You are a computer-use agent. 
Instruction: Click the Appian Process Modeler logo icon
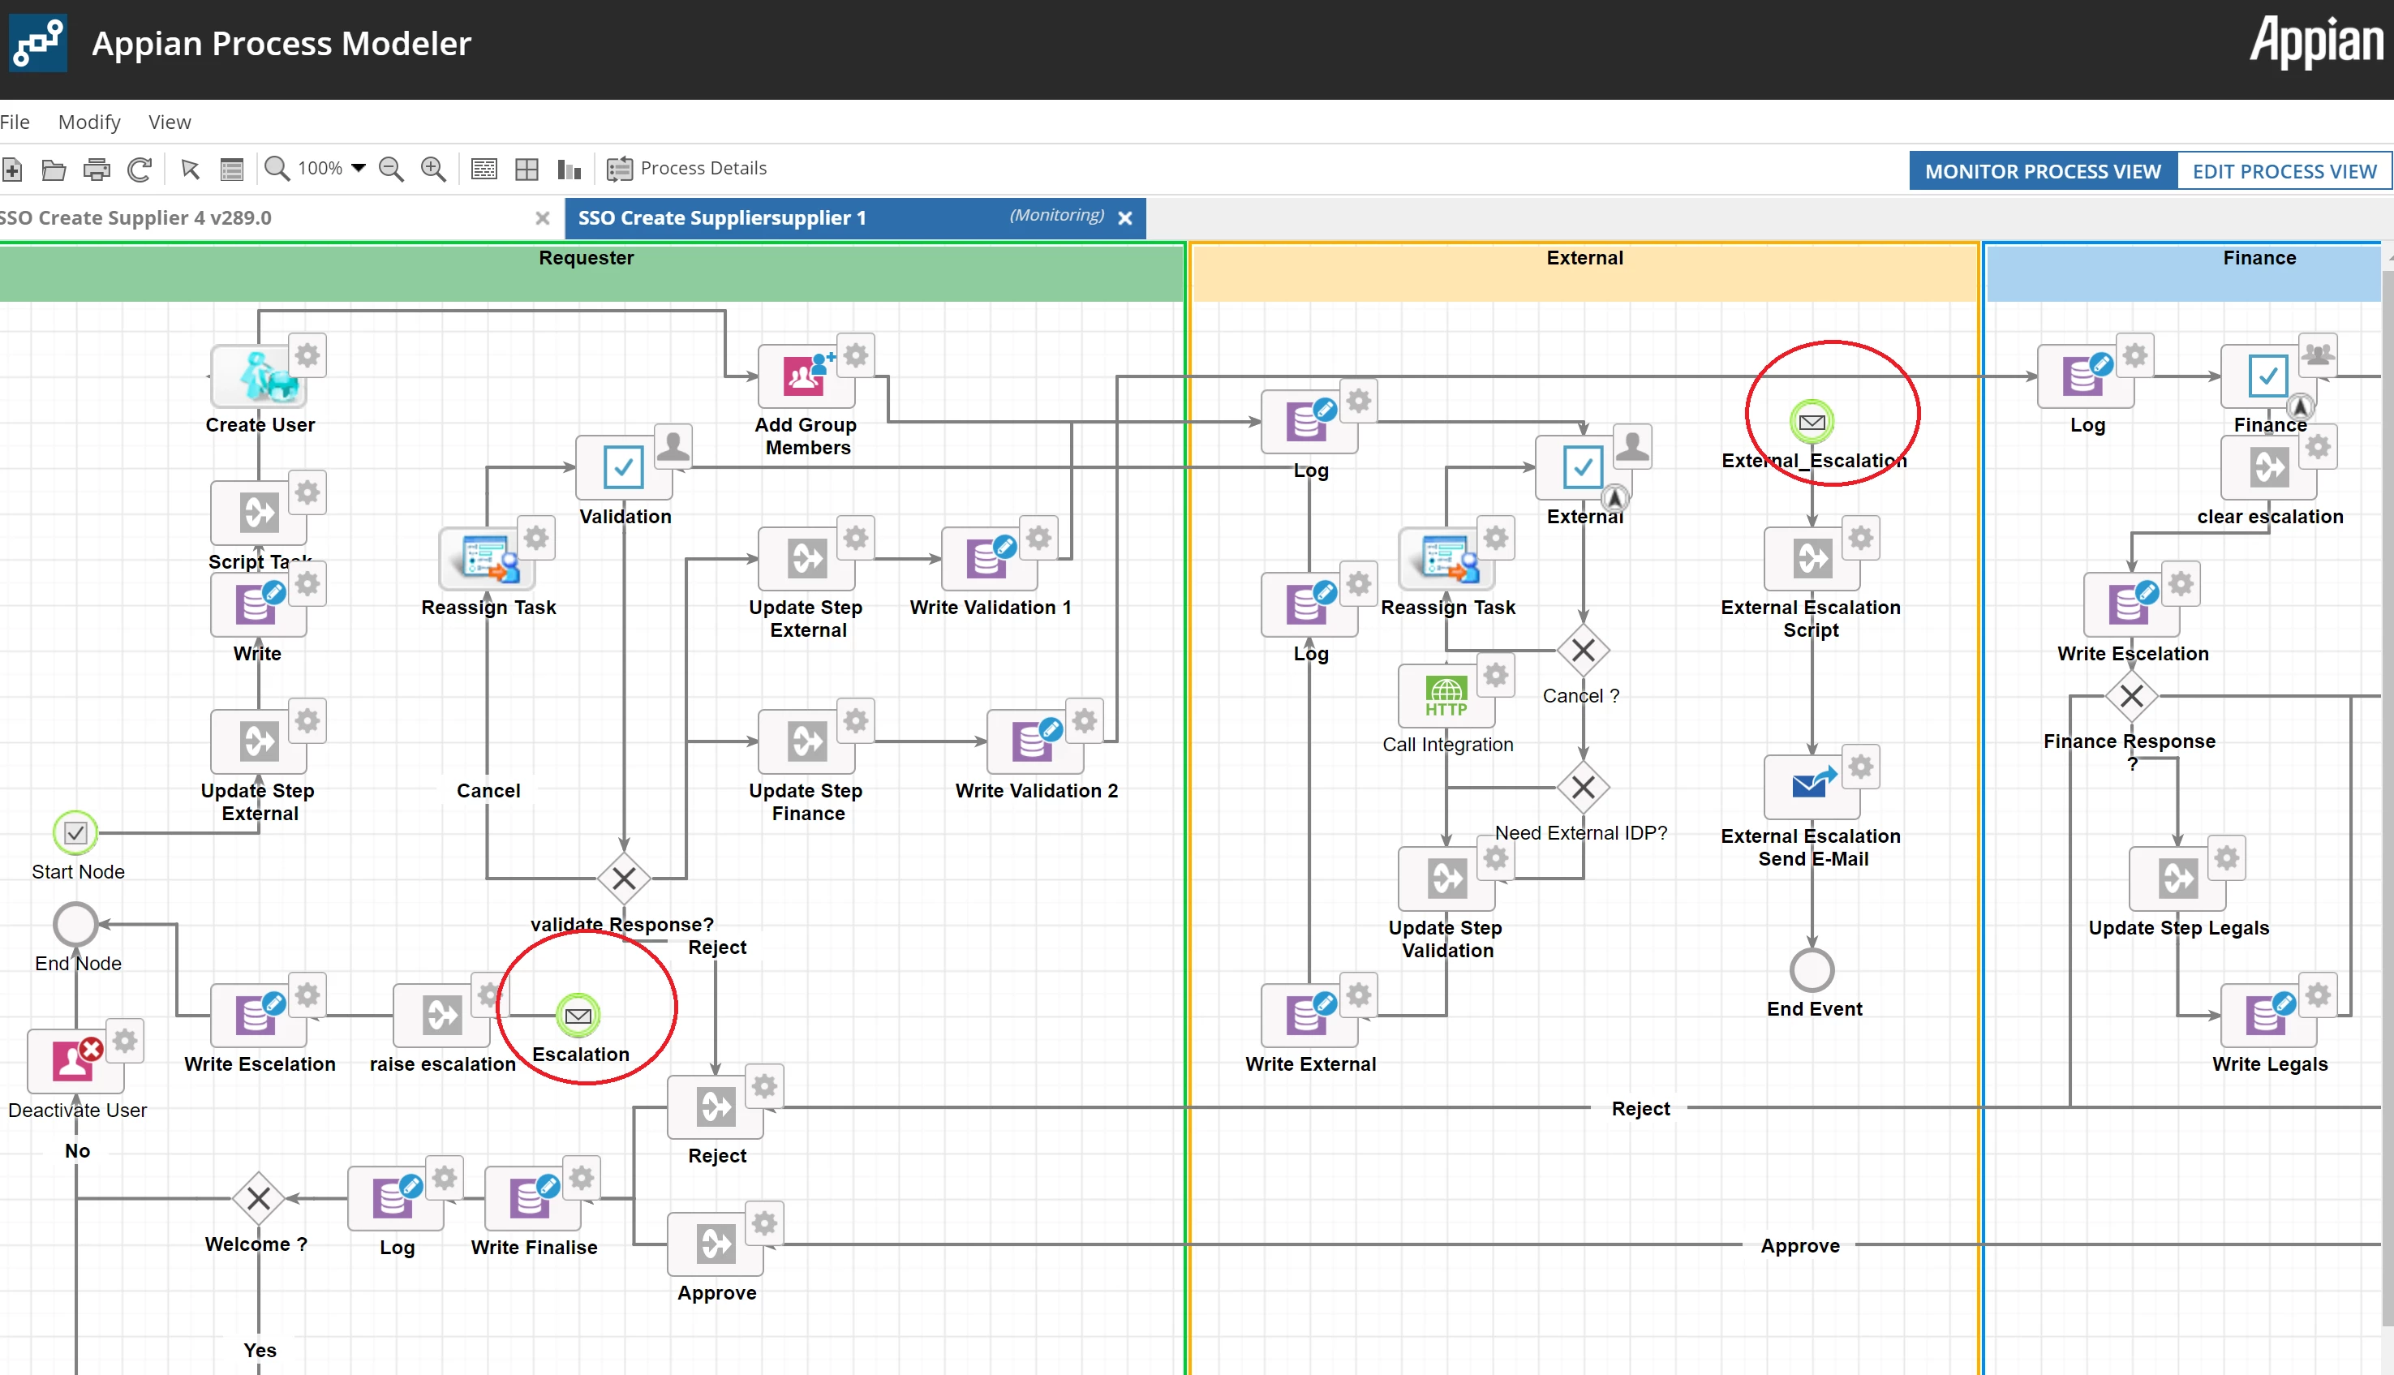[38, 44]
